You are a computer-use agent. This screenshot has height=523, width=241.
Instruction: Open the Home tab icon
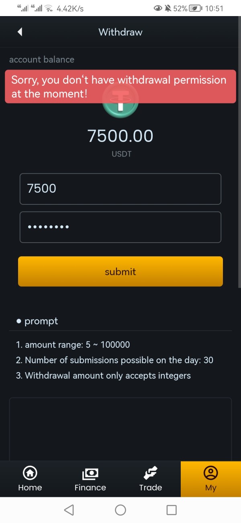pyautogui.click(x=30, y=473)
